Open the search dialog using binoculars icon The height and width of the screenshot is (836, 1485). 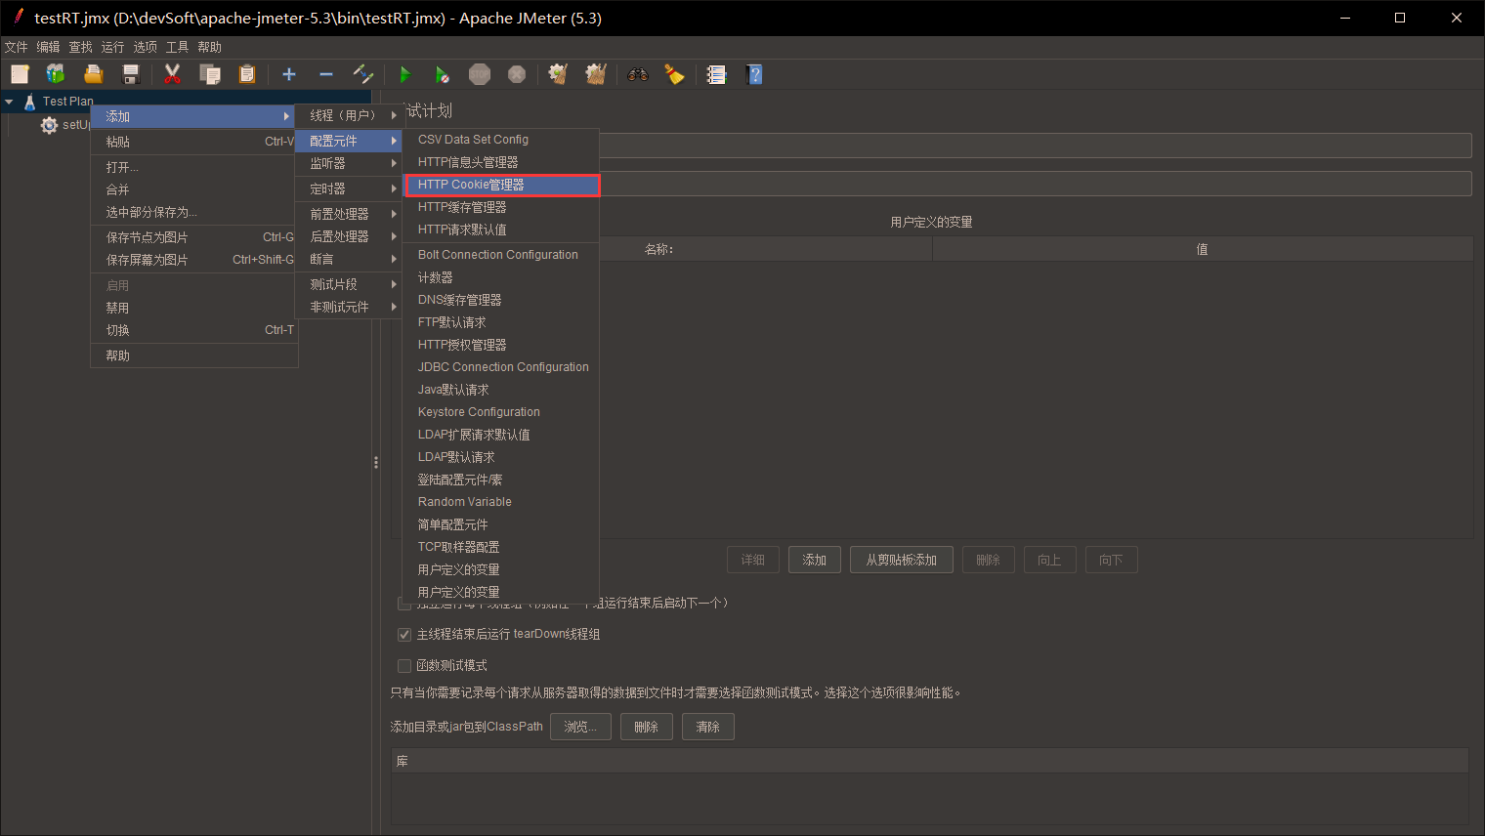click(638, 73)
